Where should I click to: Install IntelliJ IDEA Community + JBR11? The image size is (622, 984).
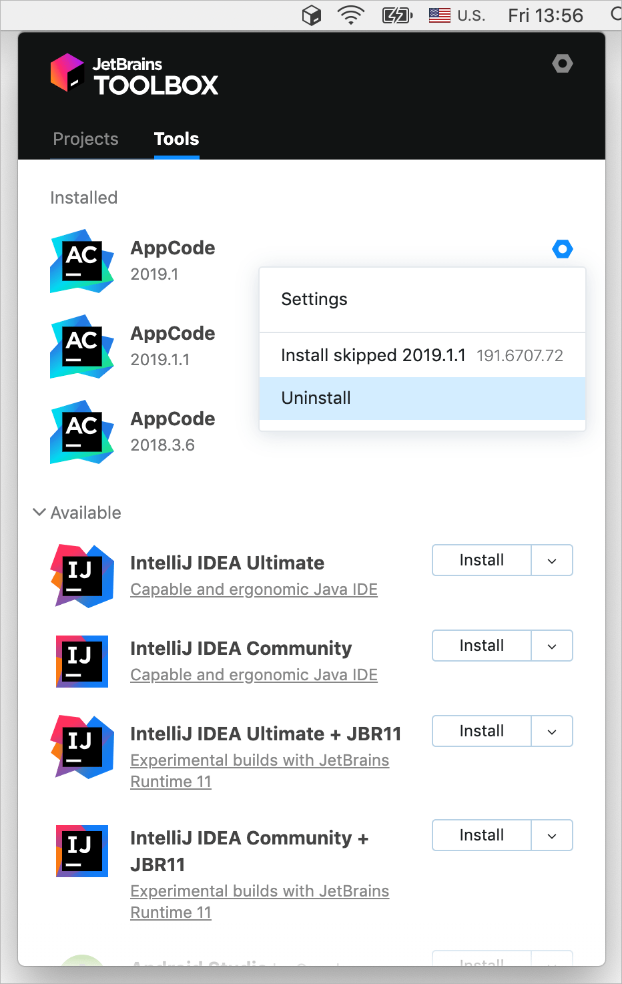[481, 835]
